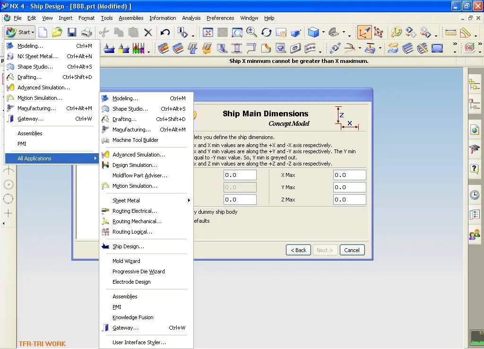Click the Z Max value field
This screenshot has width=484, height=349.
tap(349, 200)
